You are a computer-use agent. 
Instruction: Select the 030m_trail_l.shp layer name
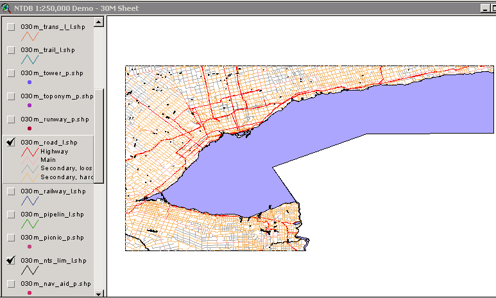pos(47,50)
